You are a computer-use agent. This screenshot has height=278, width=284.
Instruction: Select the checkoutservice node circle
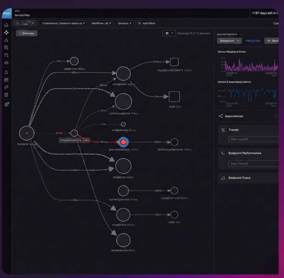pyautogui.click(x=74, y=133)
